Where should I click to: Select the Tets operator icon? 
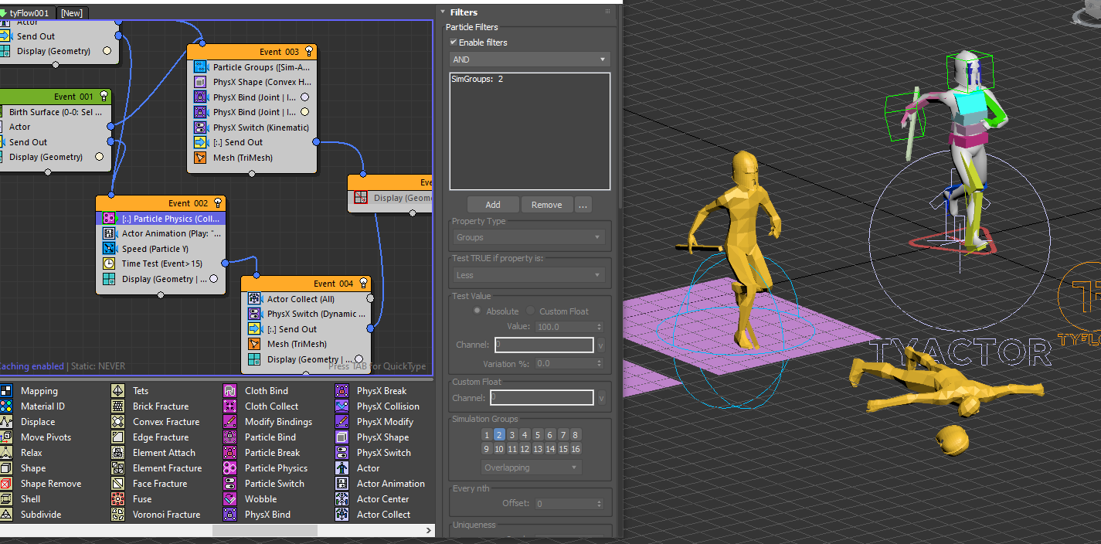pos(118,391)
